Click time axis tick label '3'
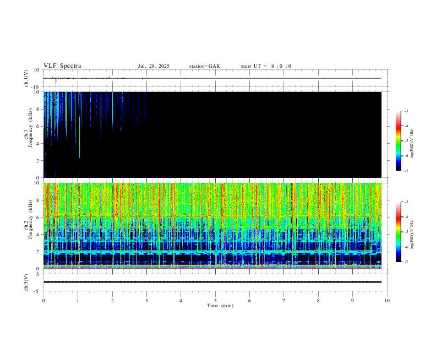 pos(146,301)
